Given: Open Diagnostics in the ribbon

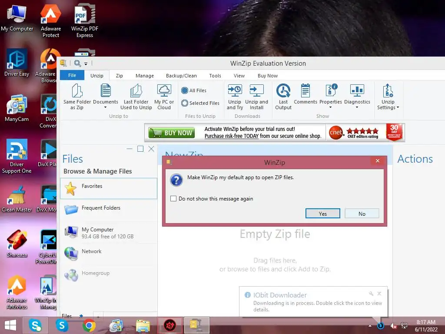Looking at the screenshot, I should point(357,96).
